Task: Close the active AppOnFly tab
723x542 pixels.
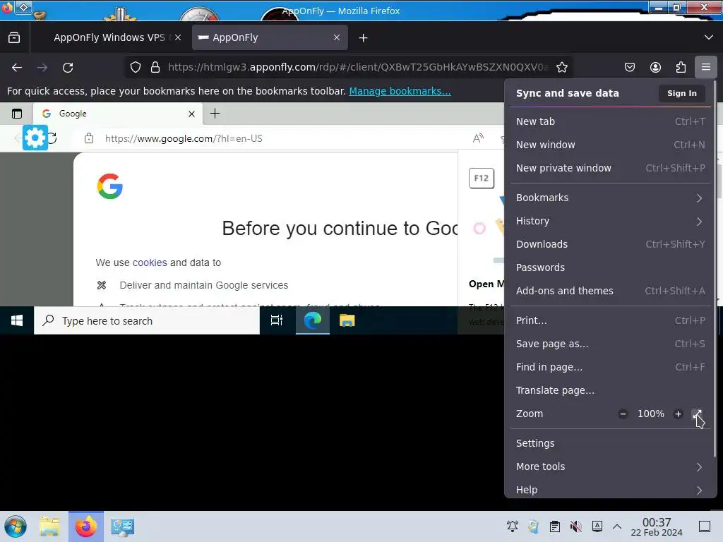Action: click(x=337, y=38)
